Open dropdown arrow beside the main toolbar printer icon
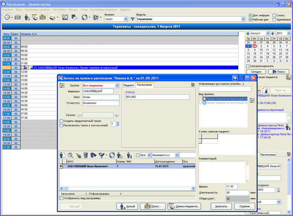This screenshot has width=293, height=216. pos(57,18)
